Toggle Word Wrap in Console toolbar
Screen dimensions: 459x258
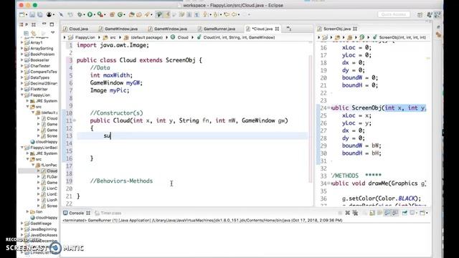pos(379,213)
